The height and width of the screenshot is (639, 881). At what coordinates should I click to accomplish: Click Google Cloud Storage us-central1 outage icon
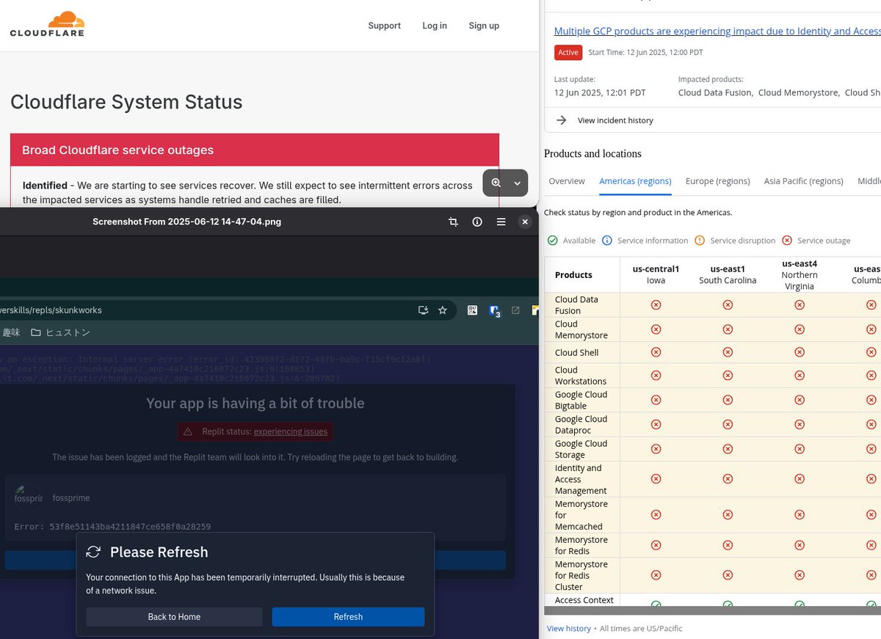(x=656, y=449)
